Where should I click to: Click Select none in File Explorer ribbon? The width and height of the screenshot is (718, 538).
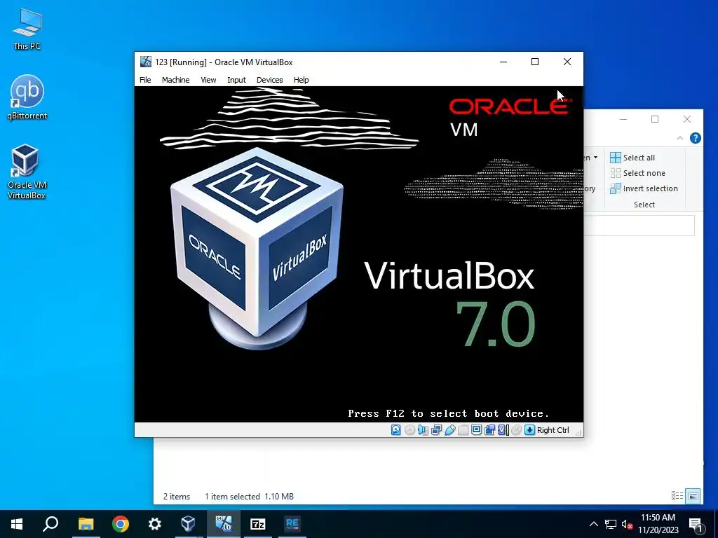(637, 173)
